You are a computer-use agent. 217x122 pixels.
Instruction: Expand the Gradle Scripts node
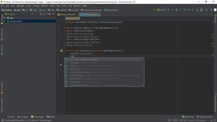[x=5, y=21]
